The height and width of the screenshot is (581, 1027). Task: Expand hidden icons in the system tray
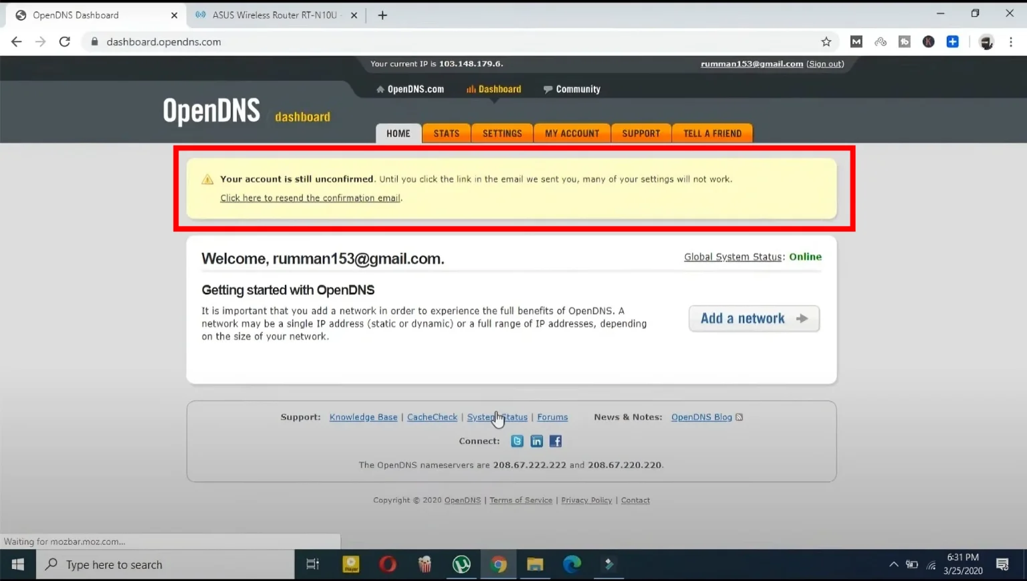point(894,564)
